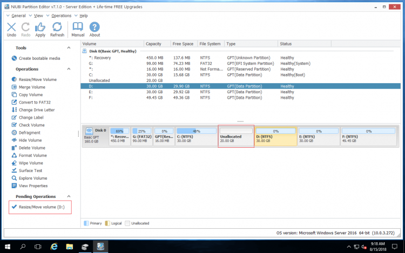Click the Undo toolbar icon
The height and width of the screenshot is (253, 405).
(11, 27)
